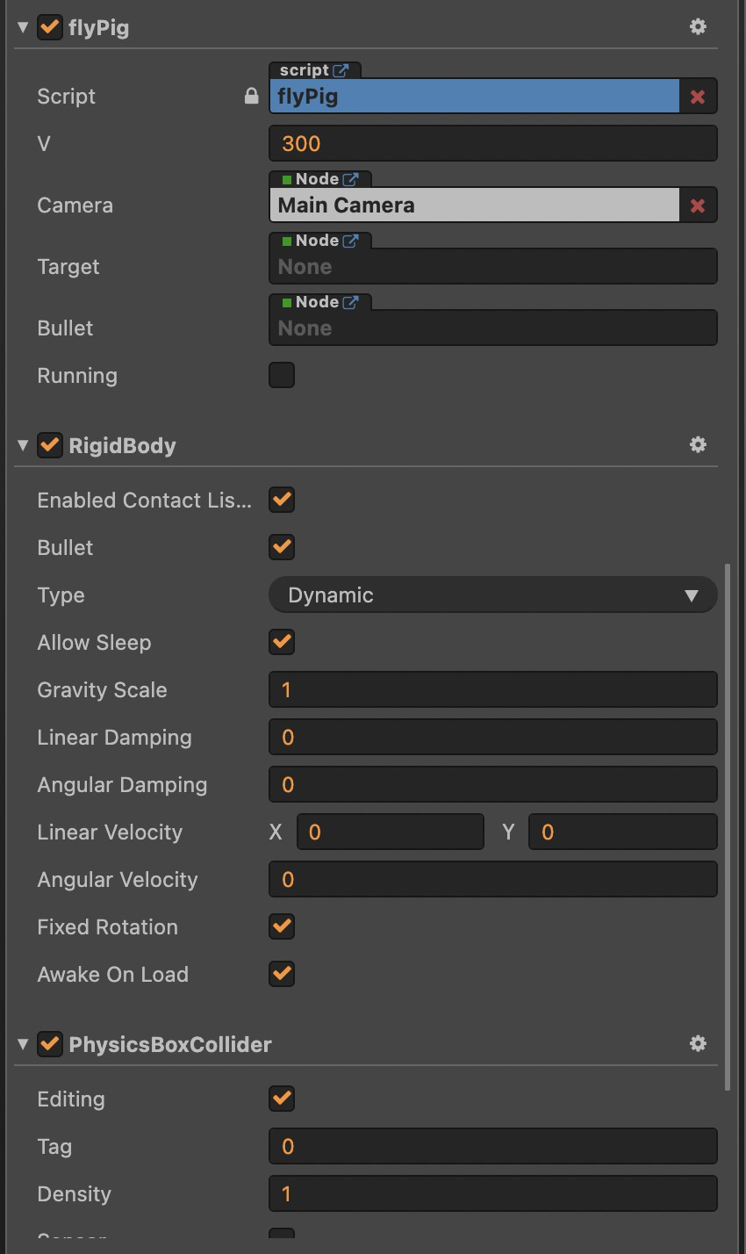Disable Allow Sleep checkbox
Image resolution: width=746 pixels, height=1254 pixels.
pyautogui.click(x=282, y=642)
